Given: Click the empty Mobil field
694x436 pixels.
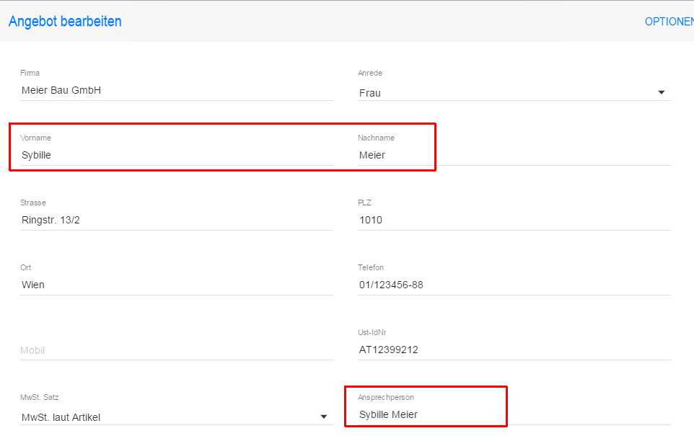Looking at the screenshot, I should [x=176, y=350].
